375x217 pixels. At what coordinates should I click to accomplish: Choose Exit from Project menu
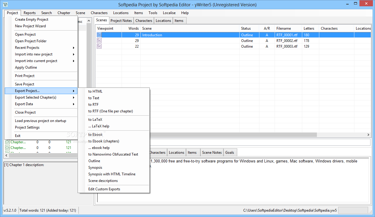[41, 136]
